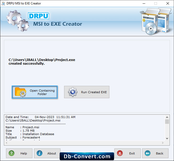Run the created EXE file

tap(87, 92)
